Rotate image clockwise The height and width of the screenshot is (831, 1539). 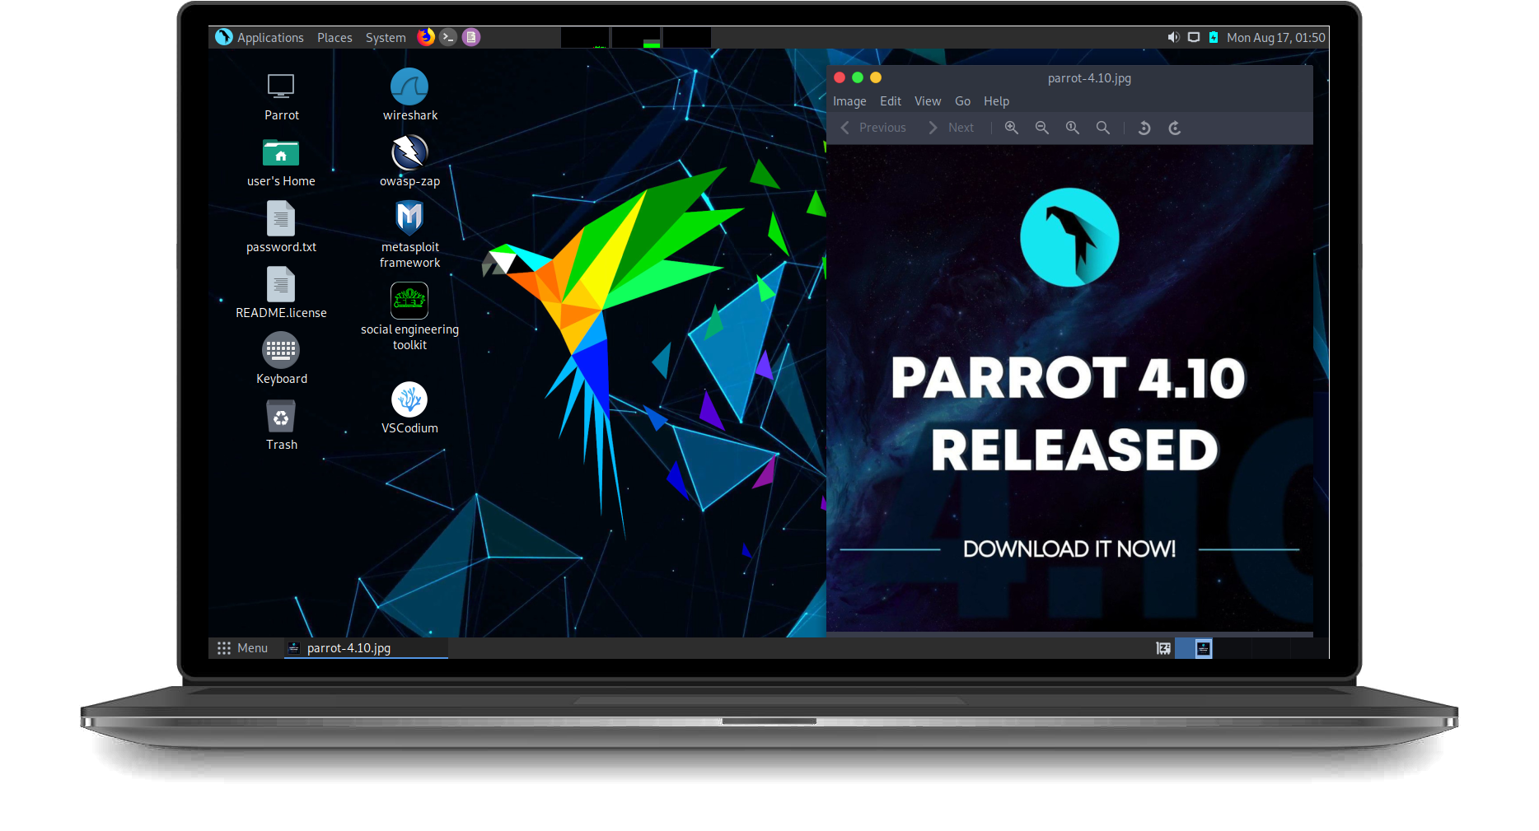tap(1175, 128)
